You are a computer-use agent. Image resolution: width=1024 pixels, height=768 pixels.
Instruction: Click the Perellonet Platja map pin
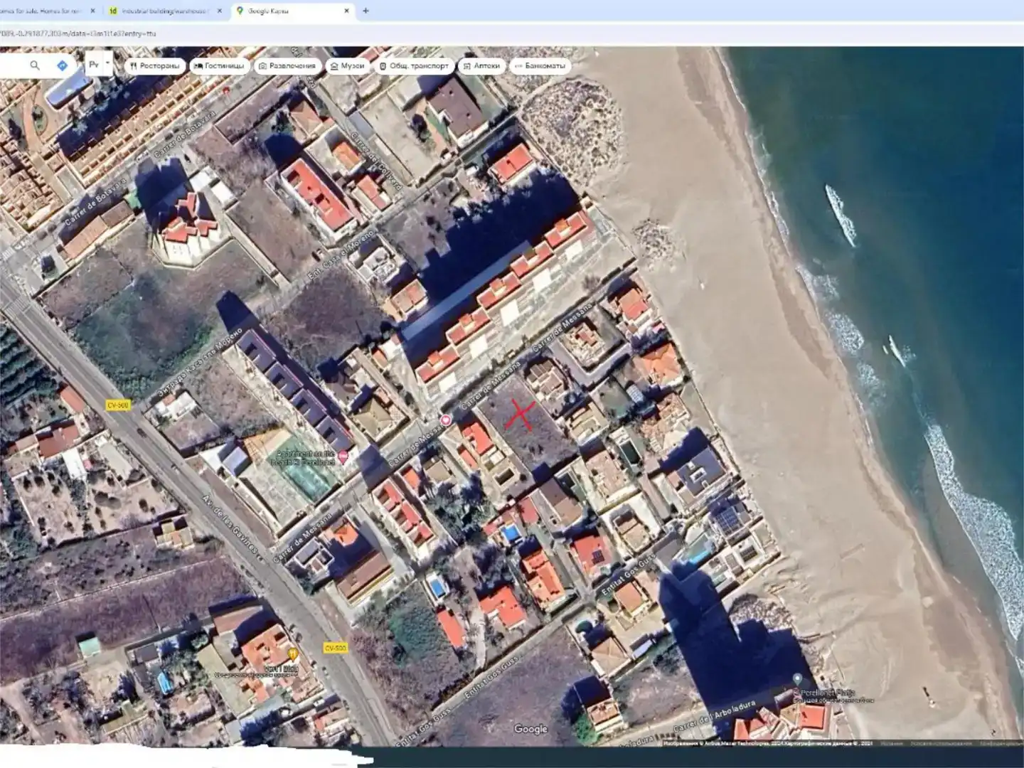(798, 680)
